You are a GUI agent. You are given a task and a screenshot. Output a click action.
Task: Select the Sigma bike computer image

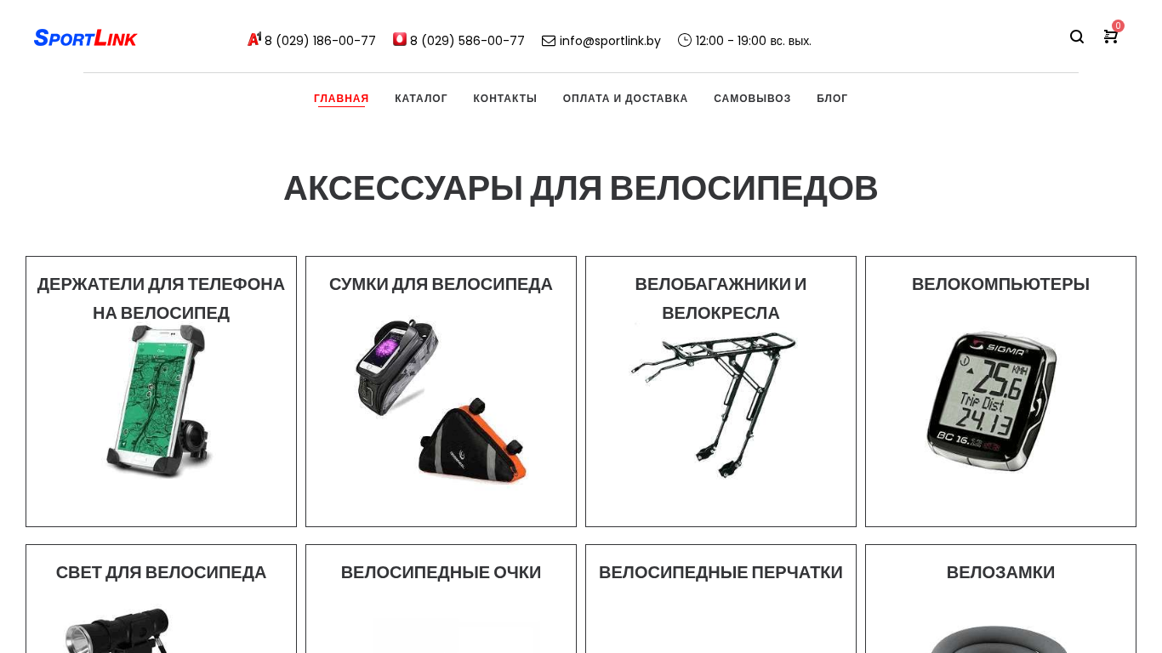(x=992, y=401)
